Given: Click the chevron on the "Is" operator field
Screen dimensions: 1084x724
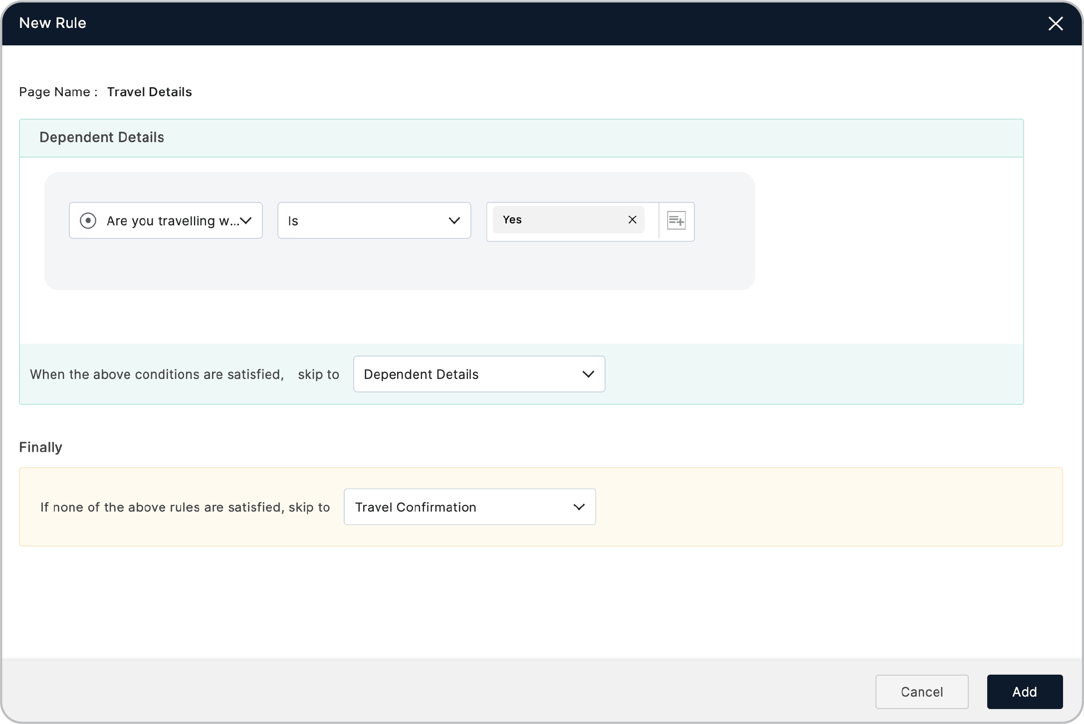Looking at the screenshot, I should click(x=454, y=220).
